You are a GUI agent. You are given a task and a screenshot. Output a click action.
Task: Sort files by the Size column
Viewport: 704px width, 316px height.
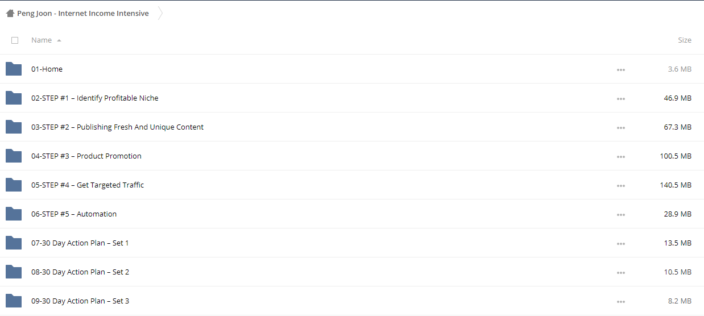[x=685, y=40]
